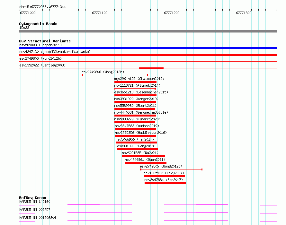
Task: Click the 67771000 ruler position
Action: pyautogui.click(x=28, y=13)
